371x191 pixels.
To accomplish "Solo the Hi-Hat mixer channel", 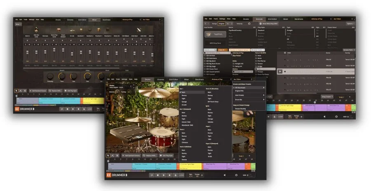I will pos(70,44).
